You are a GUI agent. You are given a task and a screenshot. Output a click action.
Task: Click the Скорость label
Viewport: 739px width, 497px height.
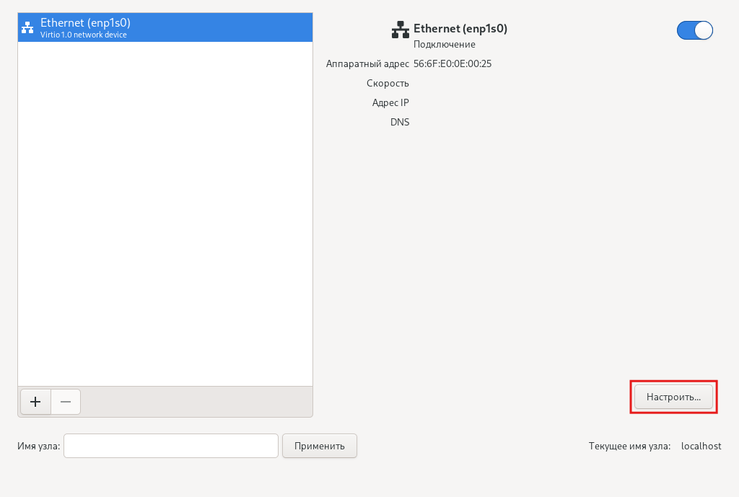(x=388, y=84)
